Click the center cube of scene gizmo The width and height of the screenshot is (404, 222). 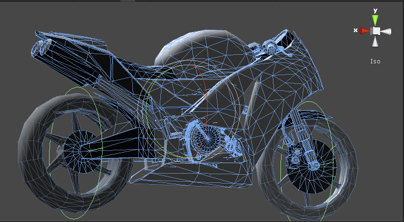[x=376, y=31]
